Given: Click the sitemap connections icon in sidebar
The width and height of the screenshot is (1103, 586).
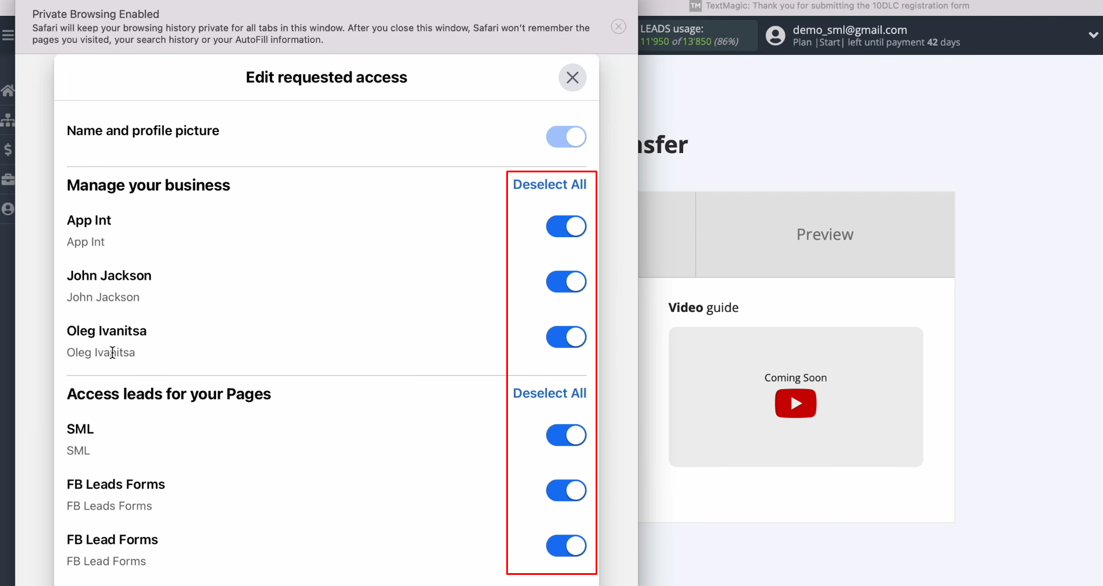Looking at the screenshot, I should point(8,120).
